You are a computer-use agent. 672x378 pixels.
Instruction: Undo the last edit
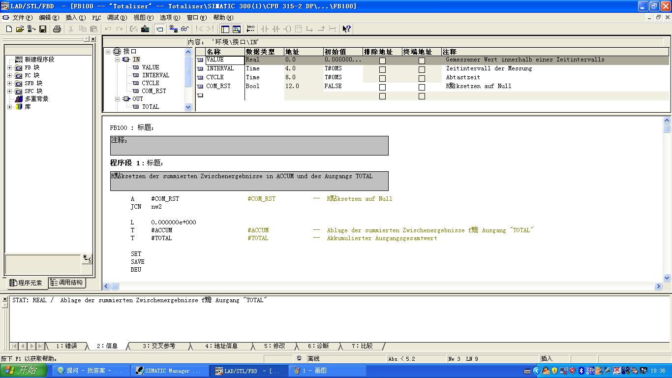tap(108, 29)
